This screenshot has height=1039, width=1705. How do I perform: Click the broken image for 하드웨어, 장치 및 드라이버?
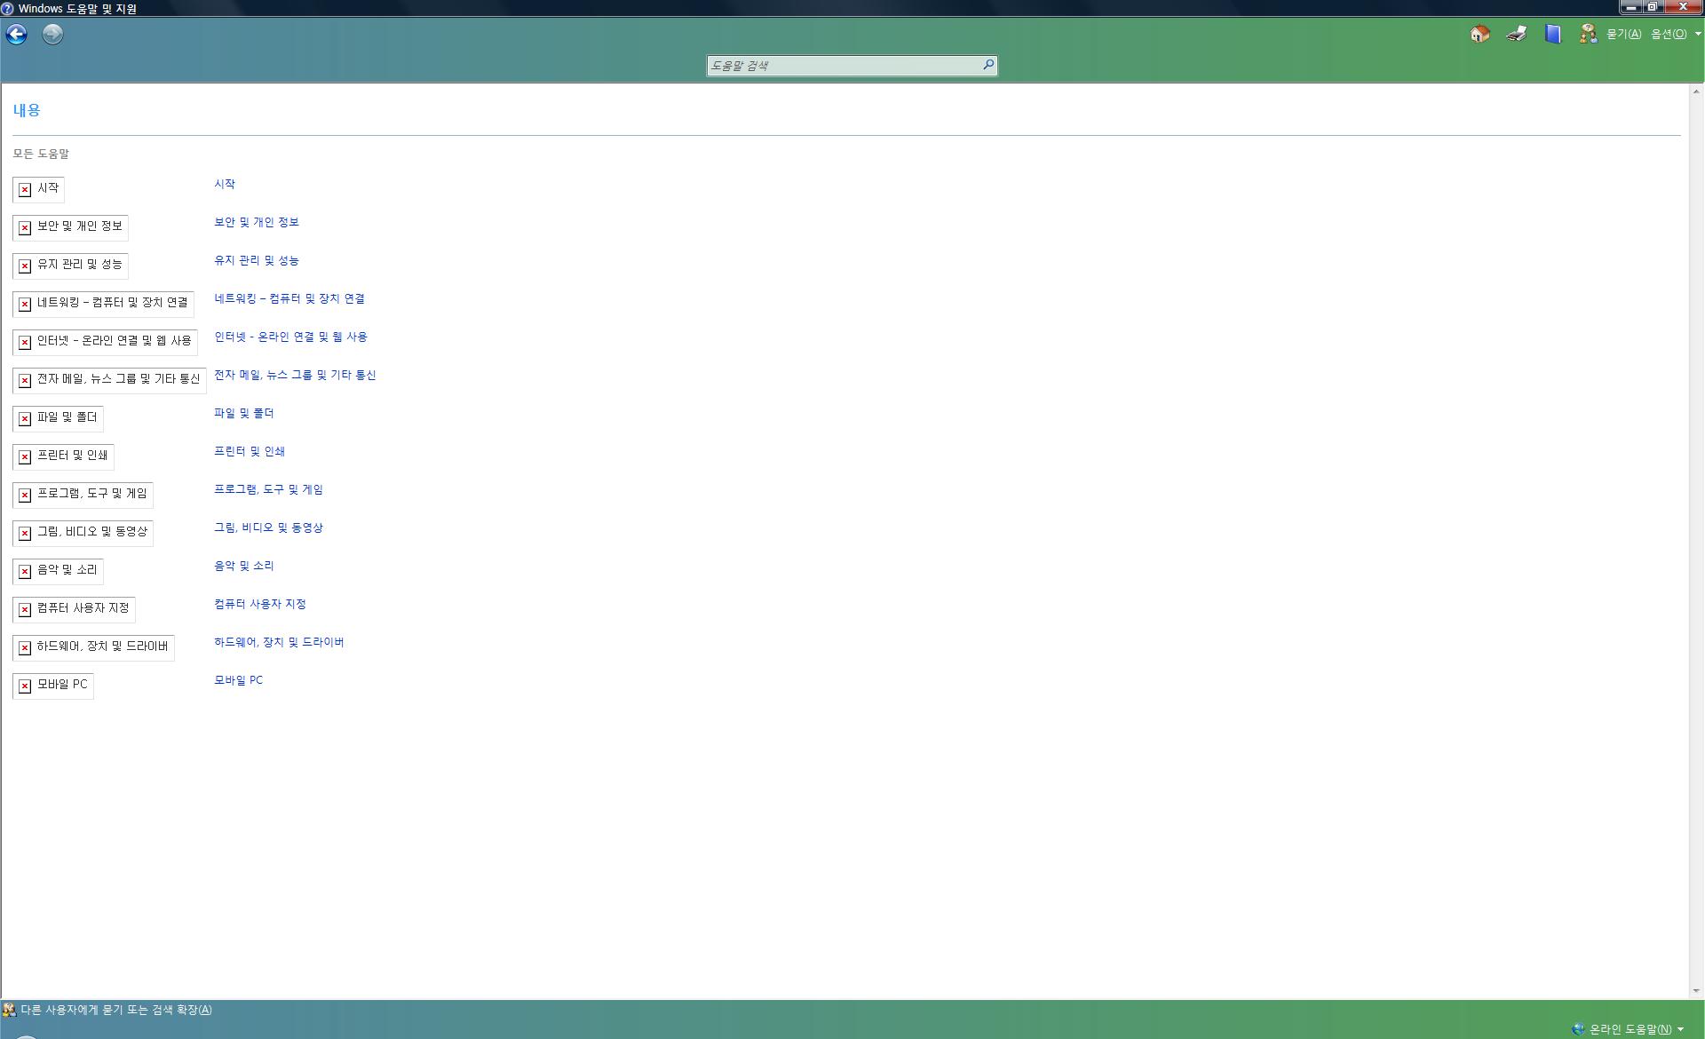point(93,647)
